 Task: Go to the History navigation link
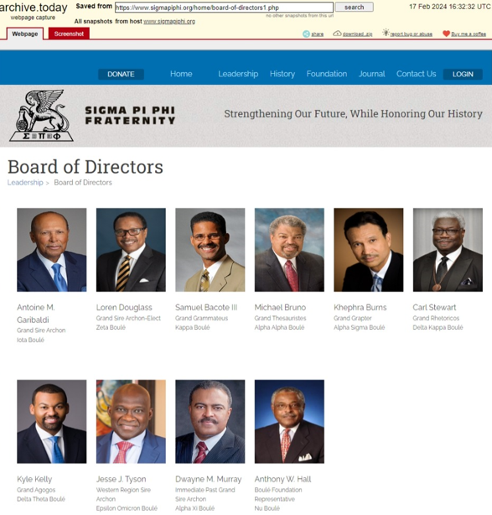tap(282, 74)
